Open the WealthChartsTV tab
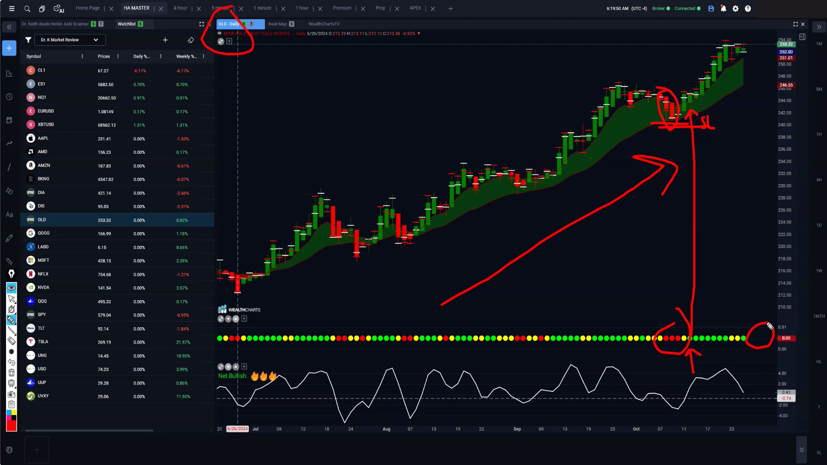This screenshot has width=827, height=465. [324, 24]
